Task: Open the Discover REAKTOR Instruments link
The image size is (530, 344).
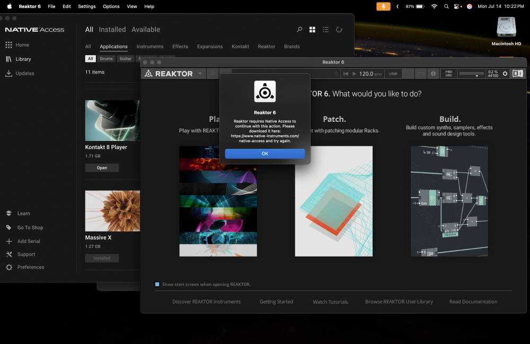Action: (207, 302)
